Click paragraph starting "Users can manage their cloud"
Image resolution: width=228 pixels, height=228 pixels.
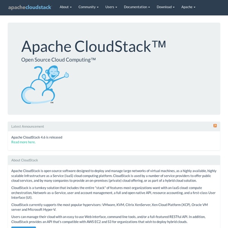click(x=114, y=219)
